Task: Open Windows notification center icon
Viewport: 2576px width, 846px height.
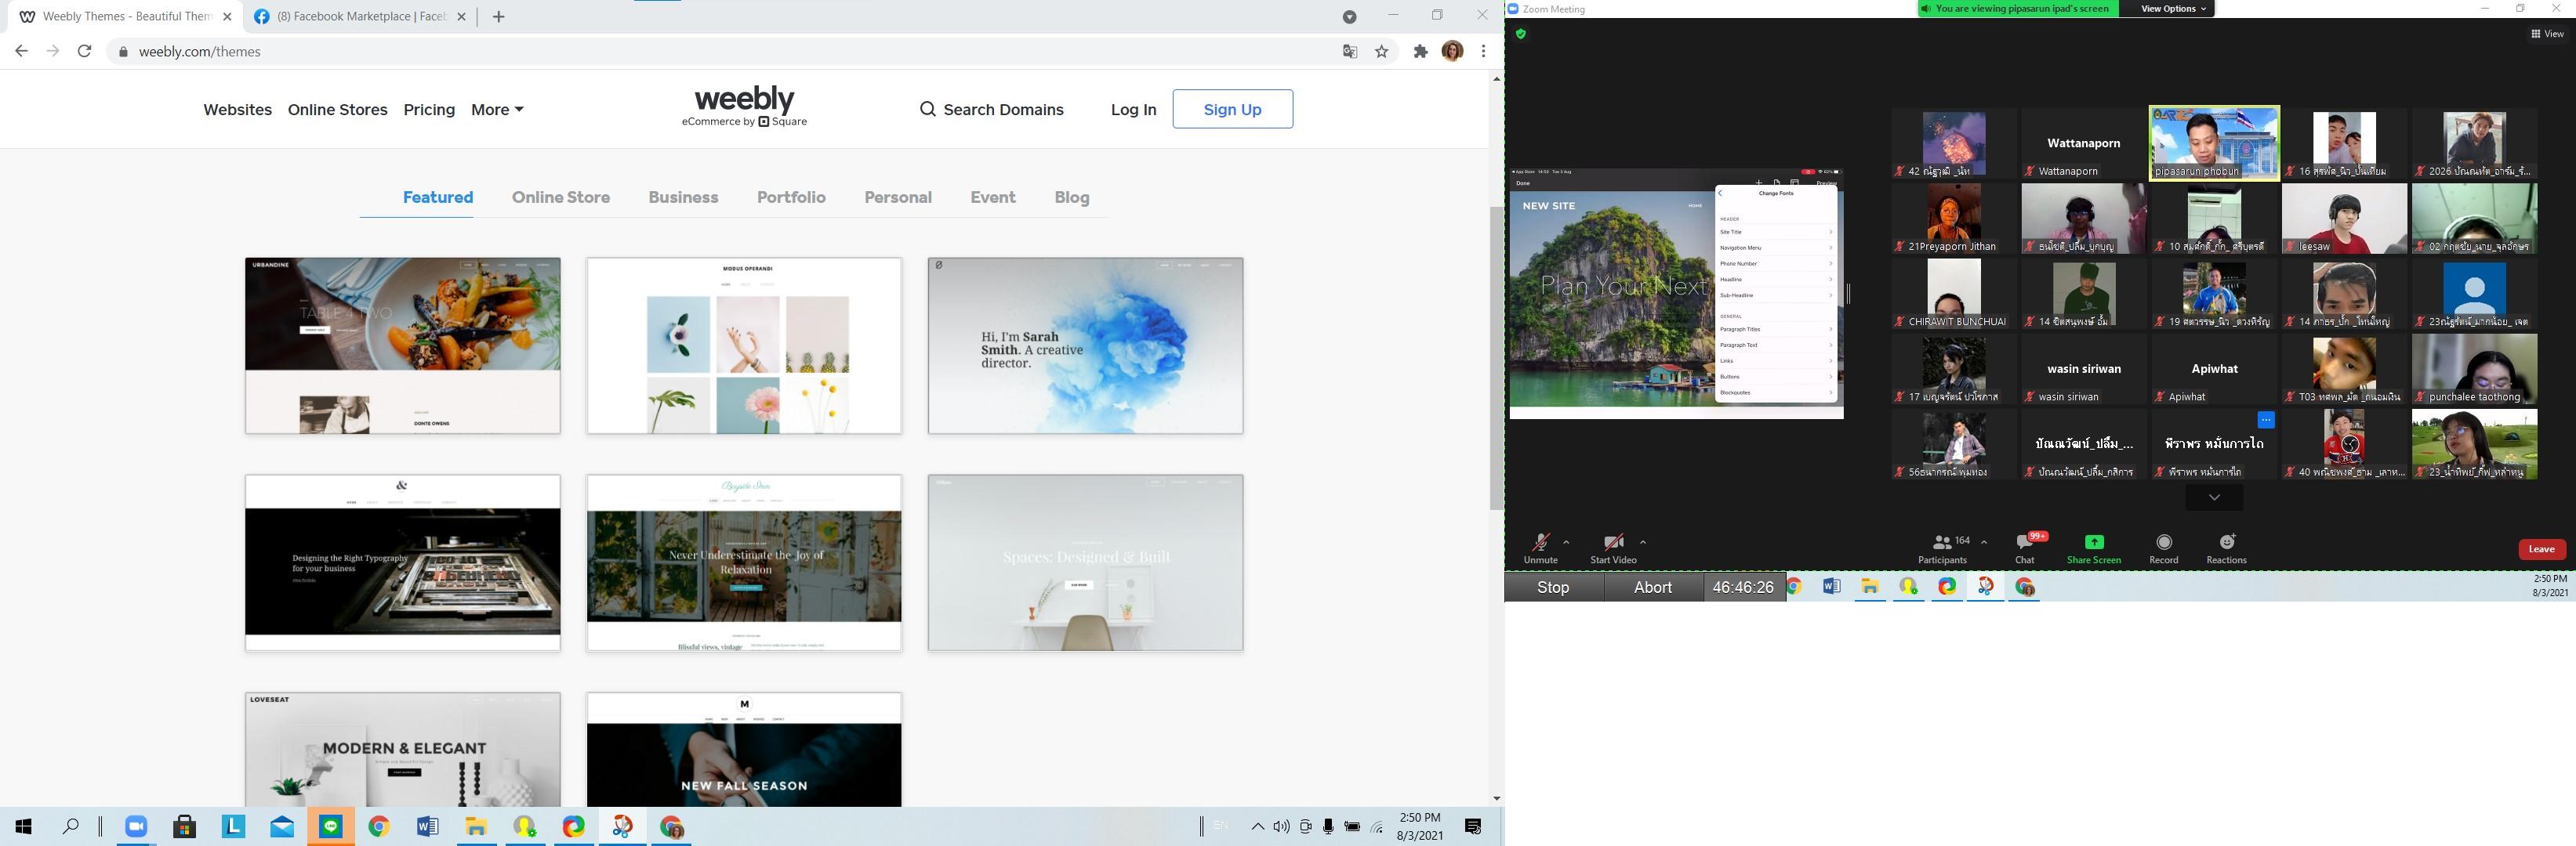Action: 1473,826
